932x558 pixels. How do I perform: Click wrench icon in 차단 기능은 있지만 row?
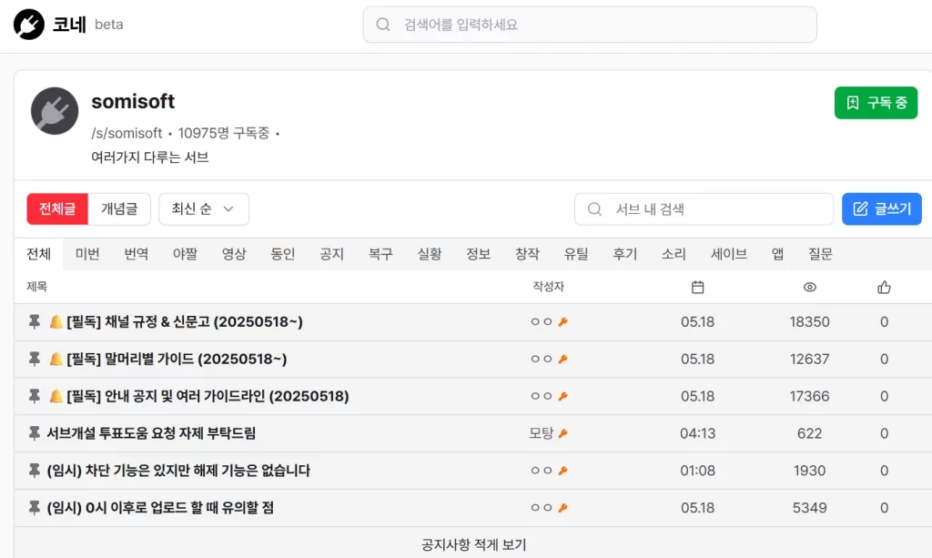click(x=562, y=471)
